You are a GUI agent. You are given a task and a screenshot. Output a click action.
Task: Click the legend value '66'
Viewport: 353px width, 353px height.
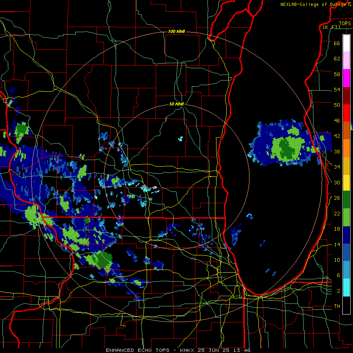[x=337, y=43]
